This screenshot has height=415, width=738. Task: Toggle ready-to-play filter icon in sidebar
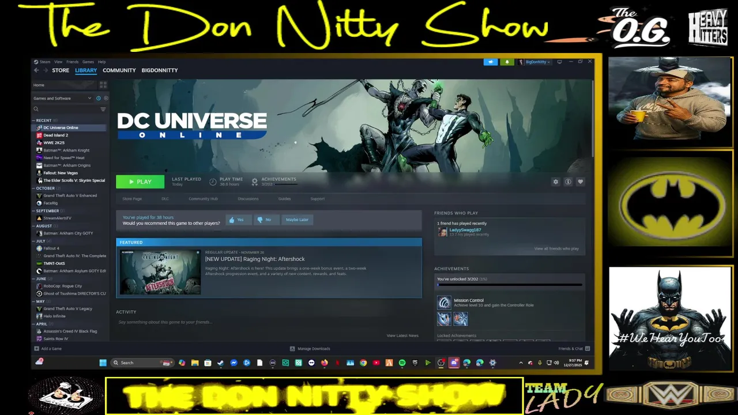coord(106,98)
